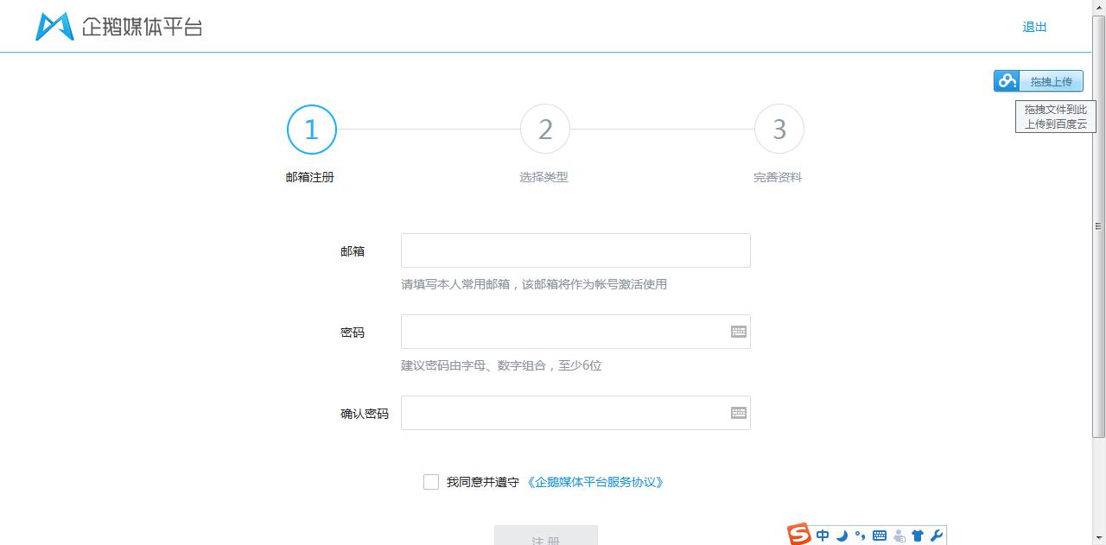Toggle full/half-width with the moon icon
Viewport: 1106px width, 545px height.
[x=842, y=535]
